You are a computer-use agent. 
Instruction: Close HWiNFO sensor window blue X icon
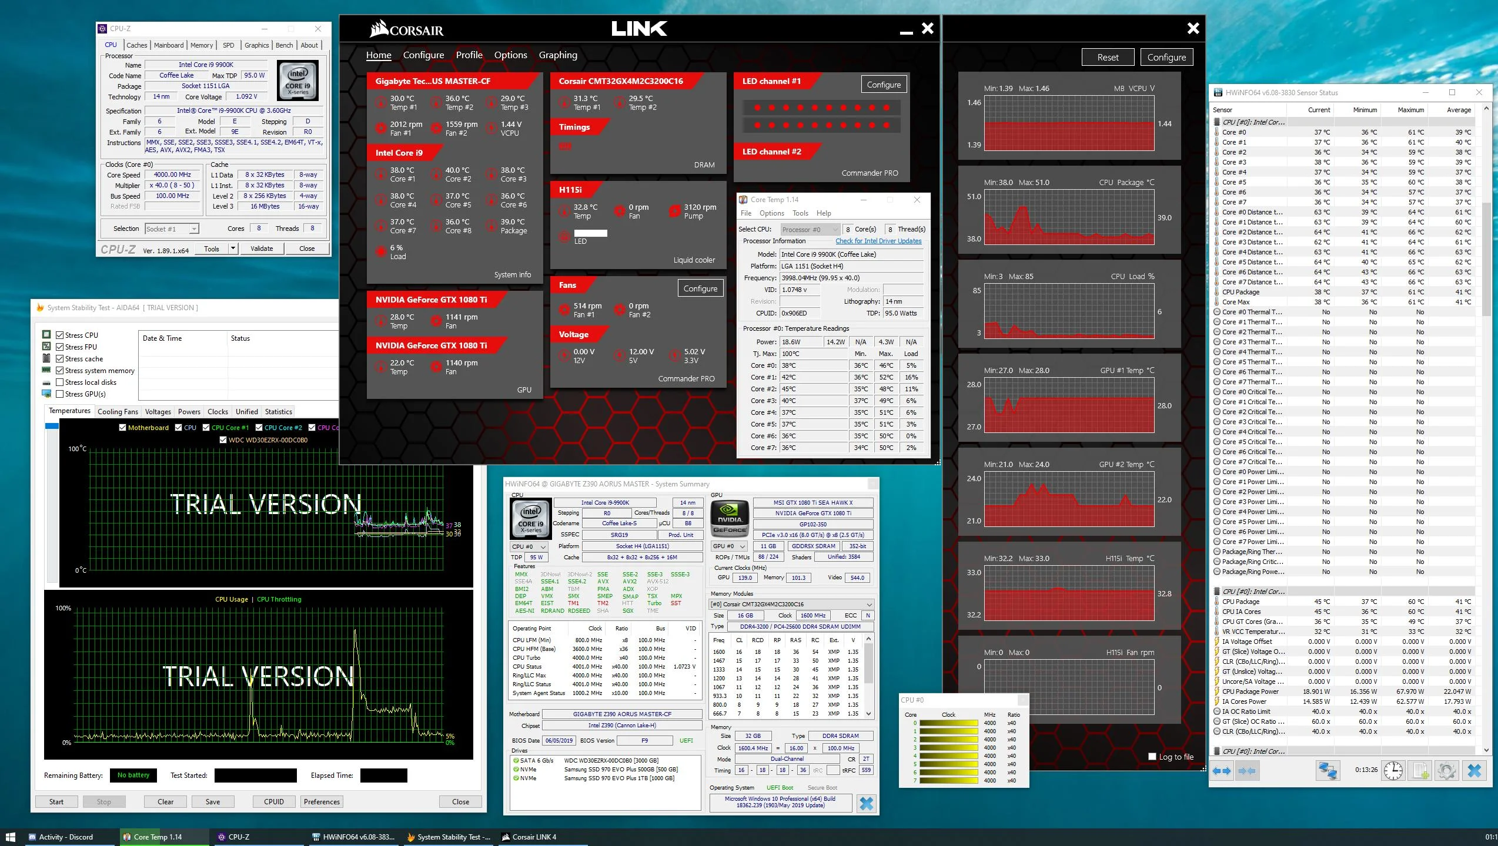(1474, 770)
